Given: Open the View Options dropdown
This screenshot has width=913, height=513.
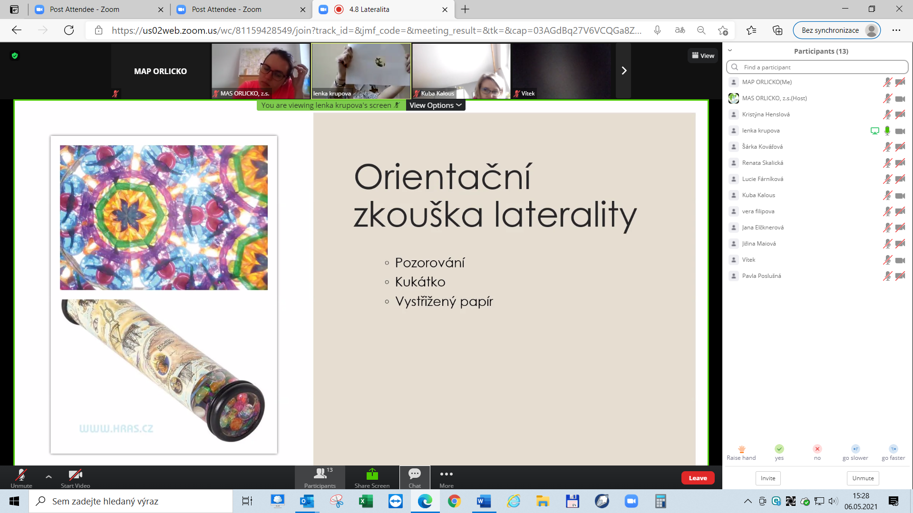Looking at the screenshot, I should (x=435, y=105).
